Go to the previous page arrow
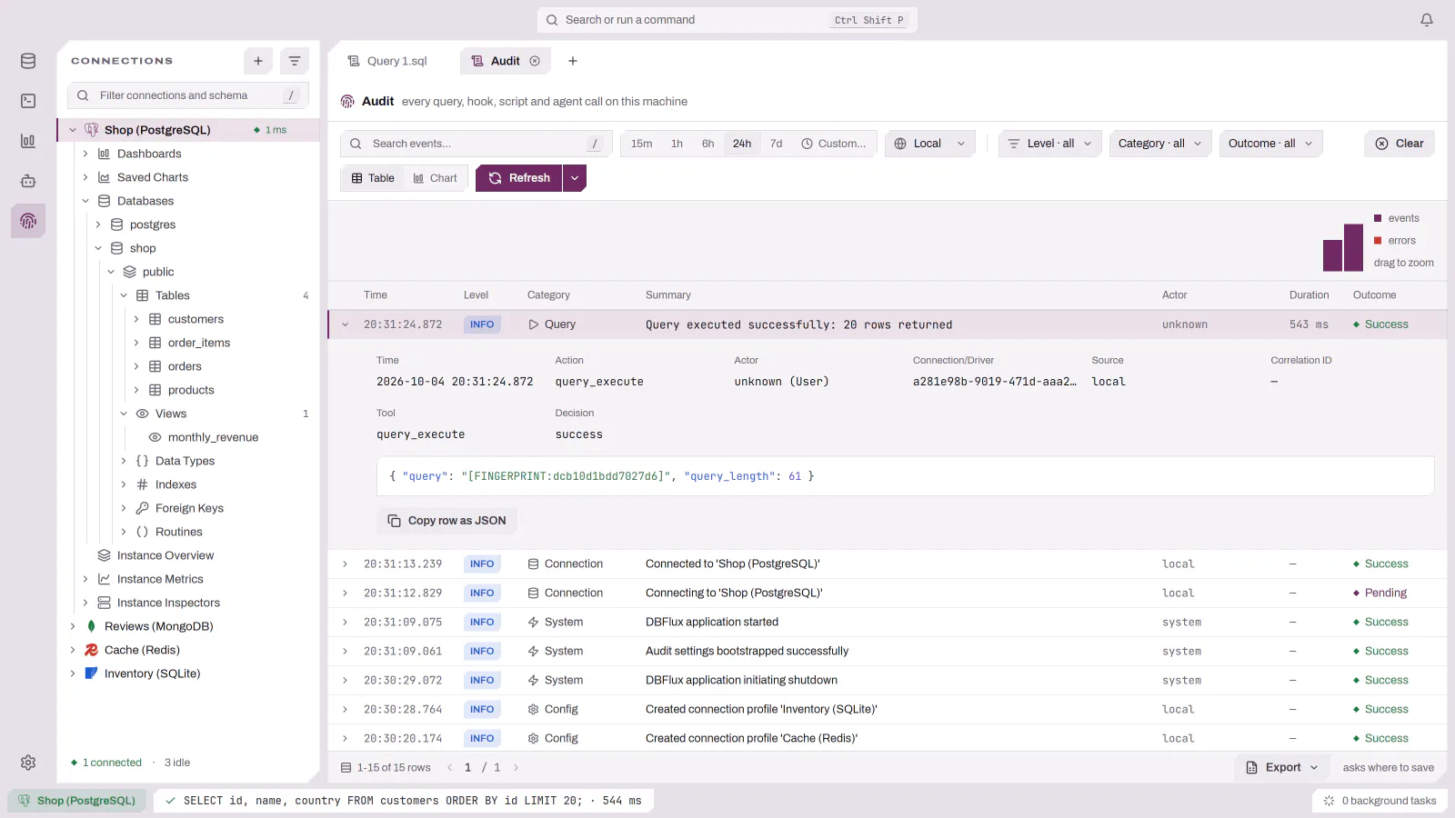The width and height of the screenshot is (1455, 818). click(x=449, y=768)
